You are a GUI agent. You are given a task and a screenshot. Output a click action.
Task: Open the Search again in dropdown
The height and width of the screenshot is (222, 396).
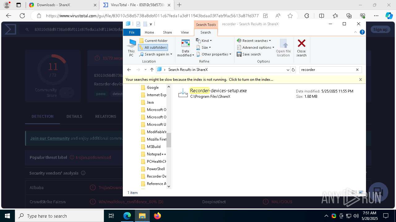[156, 54]
